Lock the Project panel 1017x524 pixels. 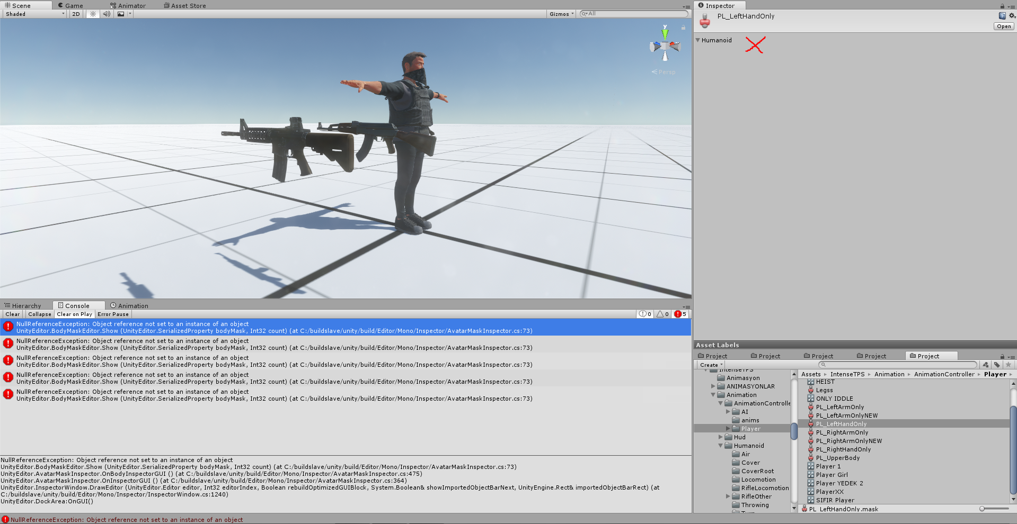click(x=1002, y=356)
